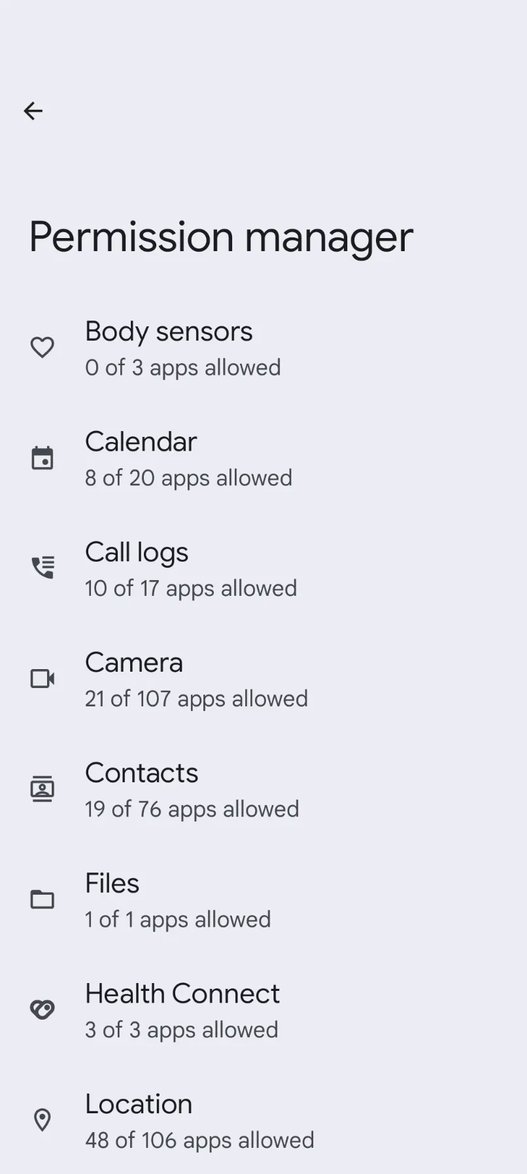This screenshot has width=527, height=1174.
Task: Click the Permission manager heading
Action: (221, 237)
